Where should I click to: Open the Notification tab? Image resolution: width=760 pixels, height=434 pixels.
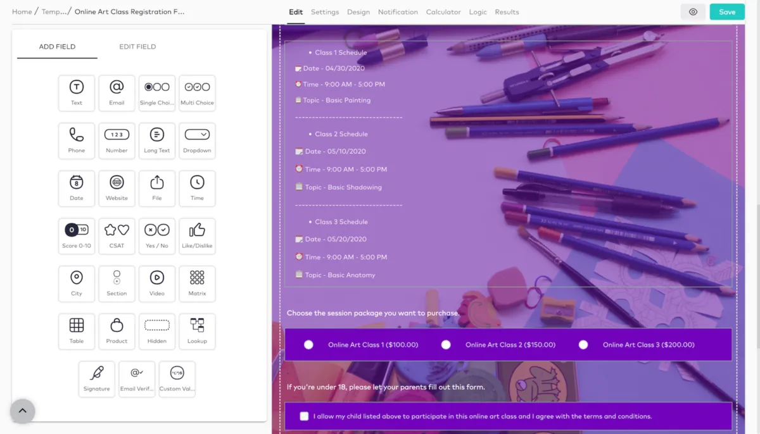[398, 12]
